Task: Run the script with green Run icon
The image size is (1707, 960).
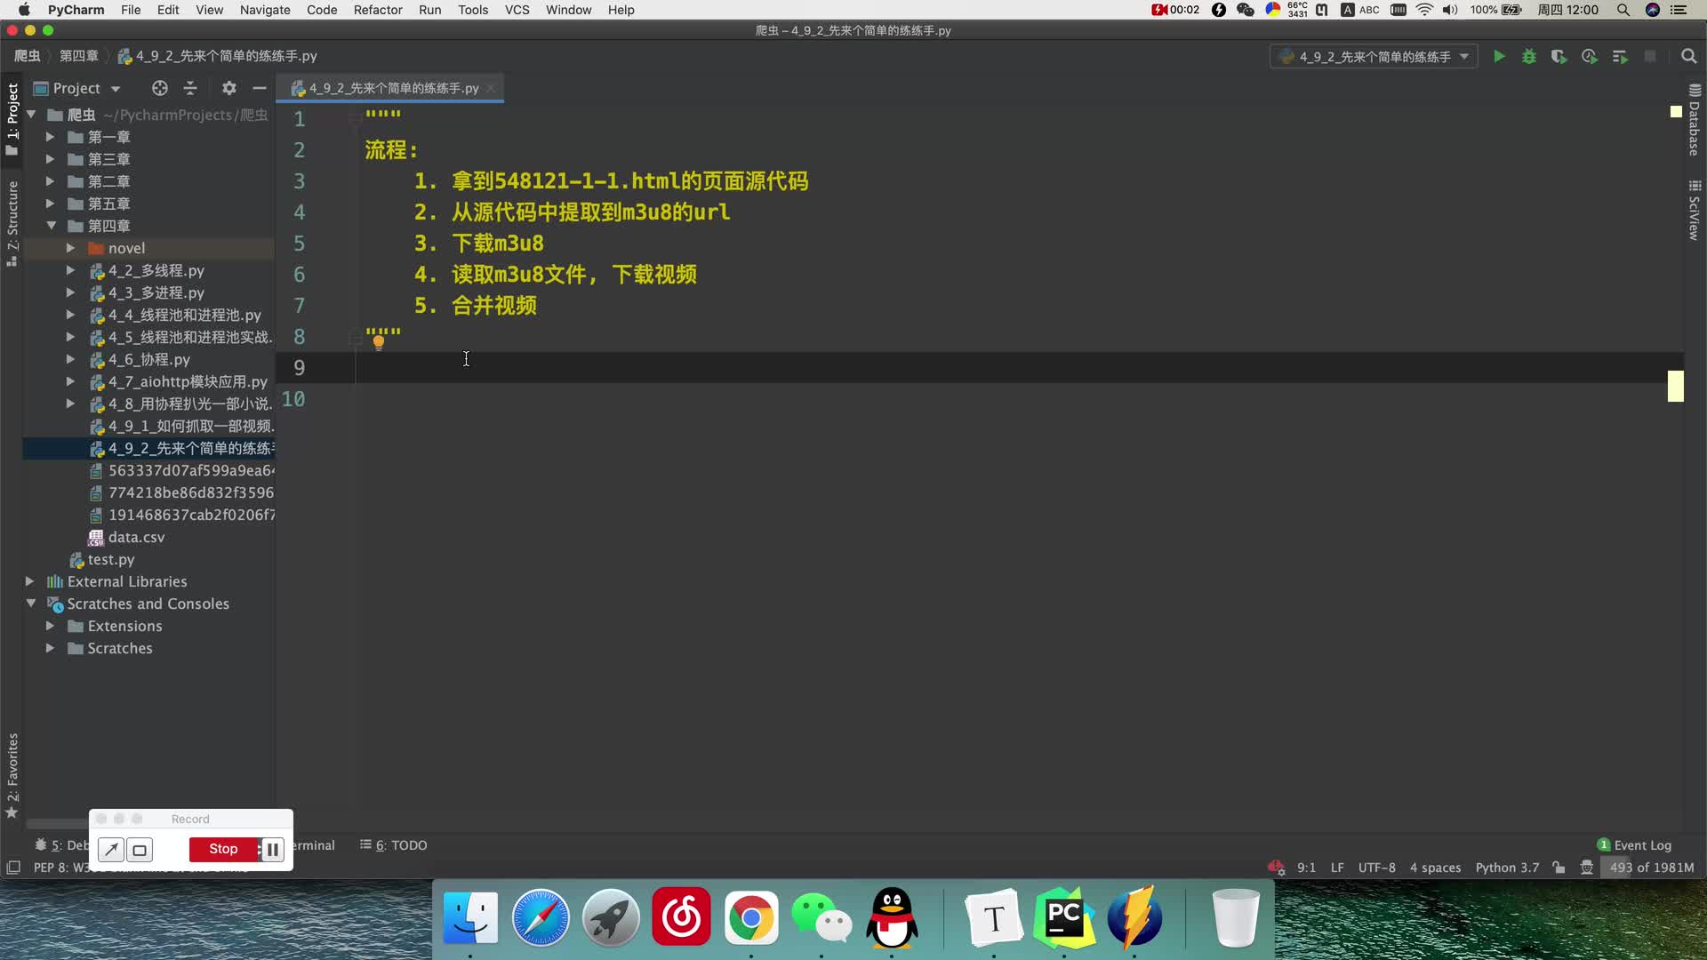Action: coord(1499,57)
